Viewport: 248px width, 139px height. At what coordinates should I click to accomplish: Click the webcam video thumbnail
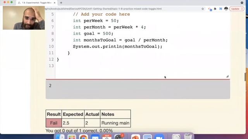click(24, 18)
